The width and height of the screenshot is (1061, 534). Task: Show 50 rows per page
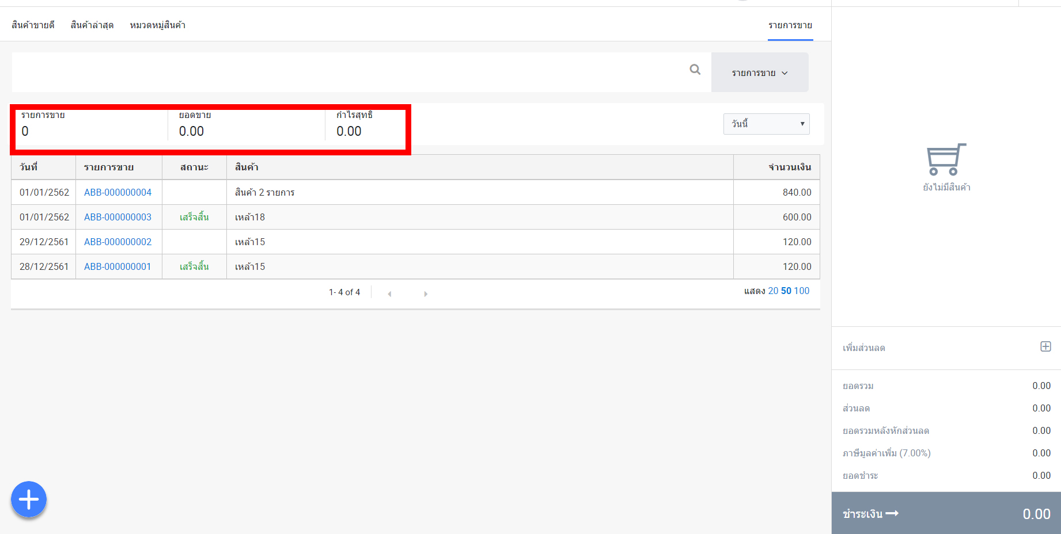tap(786, 291)
